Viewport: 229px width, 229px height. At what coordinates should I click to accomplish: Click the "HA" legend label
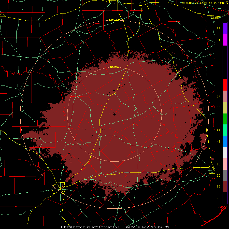tap(219, 85)
